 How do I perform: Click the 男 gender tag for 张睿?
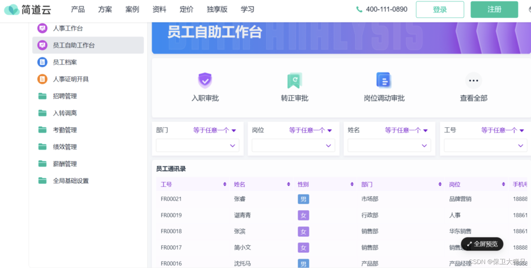tap(303, 199)
